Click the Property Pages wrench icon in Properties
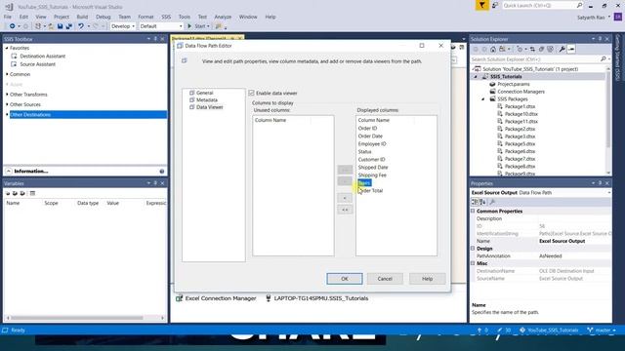 pos(492,202)
